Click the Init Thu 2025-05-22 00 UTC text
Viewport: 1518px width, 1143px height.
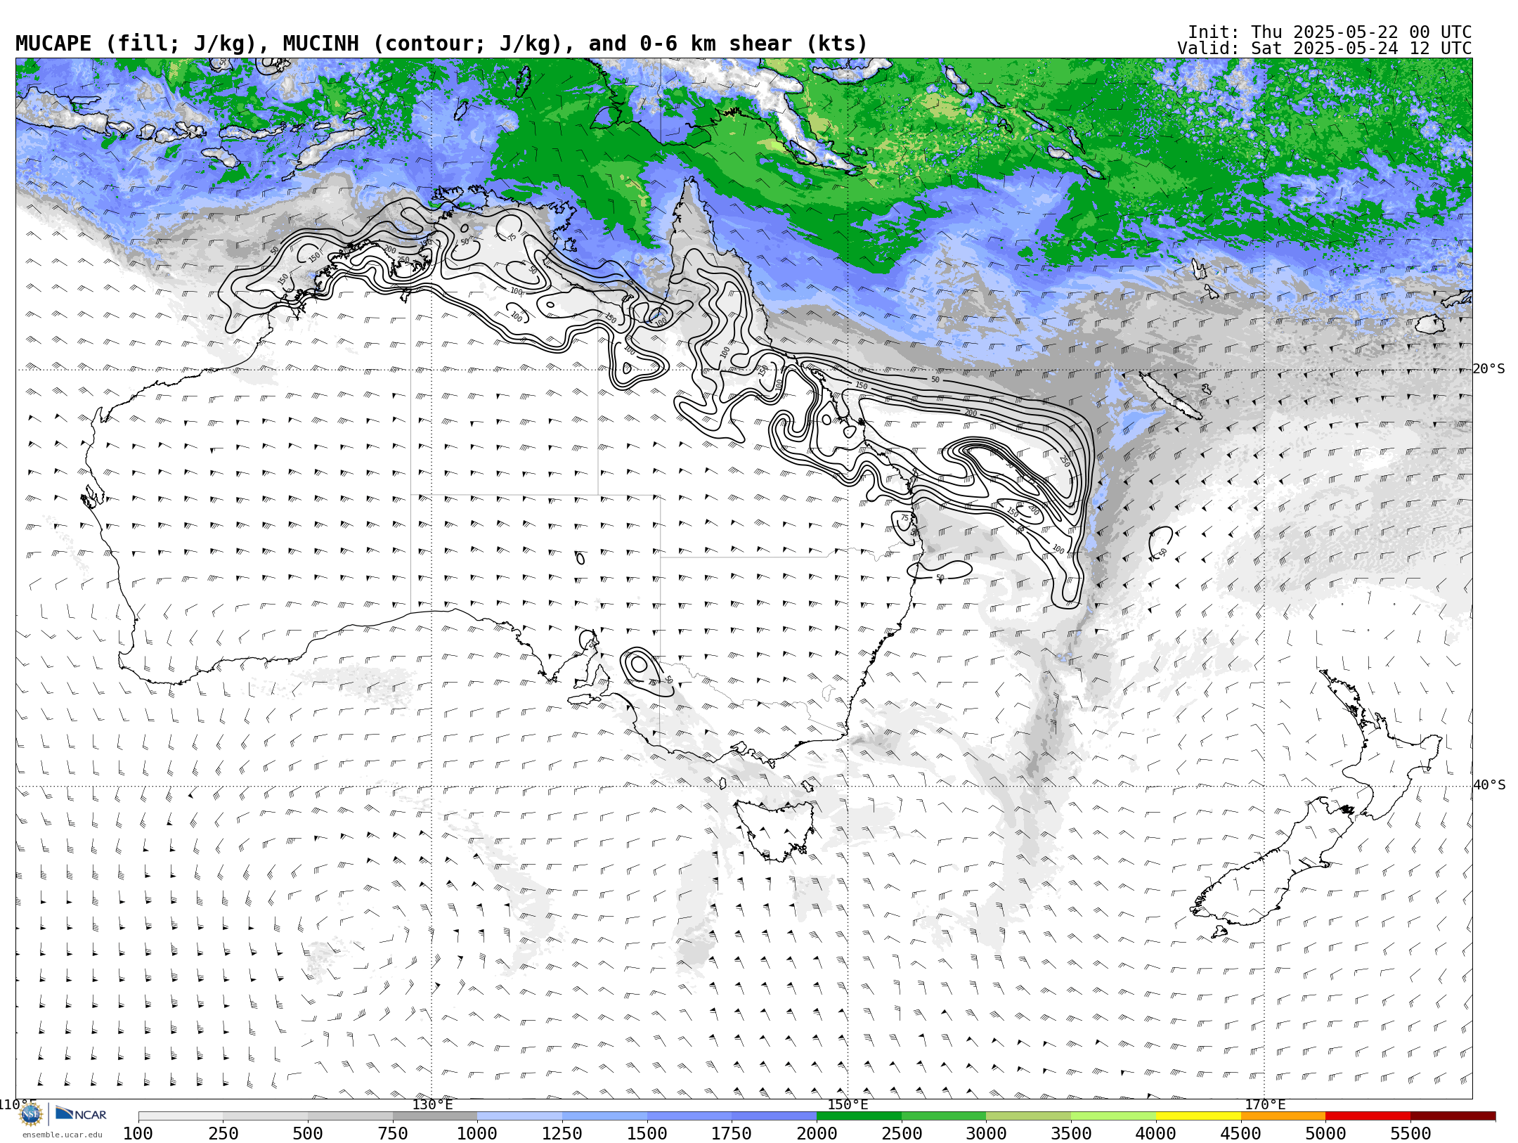tap(1330, 32)
